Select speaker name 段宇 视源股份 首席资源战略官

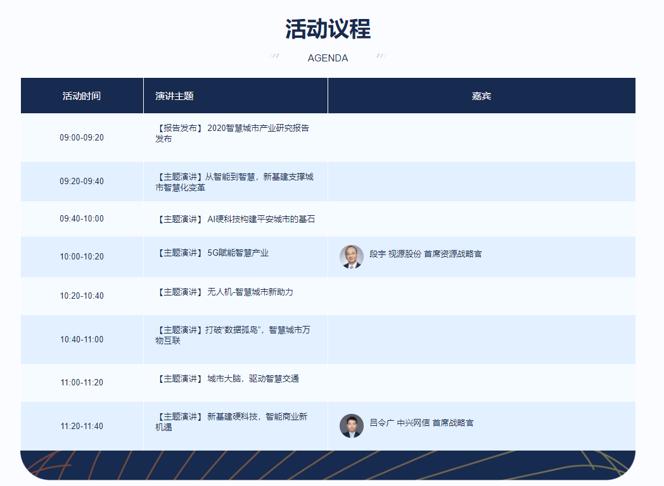(x=425, y=254)
